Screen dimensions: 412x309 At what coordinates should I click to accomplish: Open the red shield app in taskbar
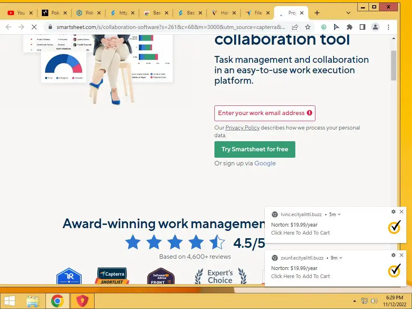[x=82, y=301]
